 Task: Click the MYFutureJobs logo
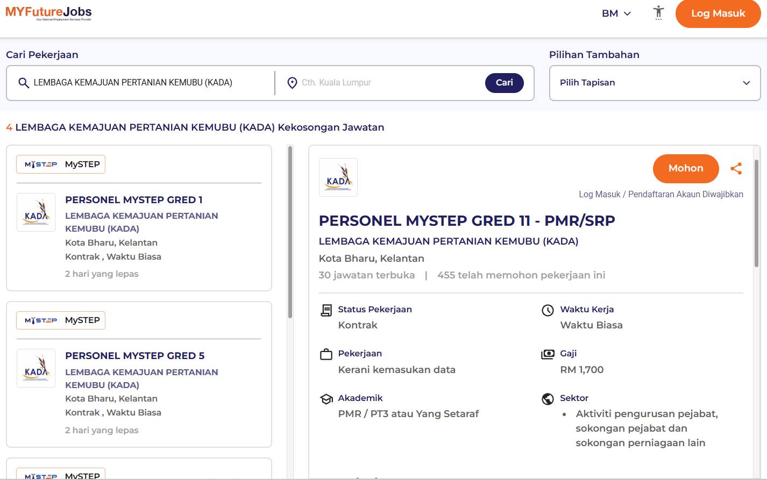tap(48, 13)
